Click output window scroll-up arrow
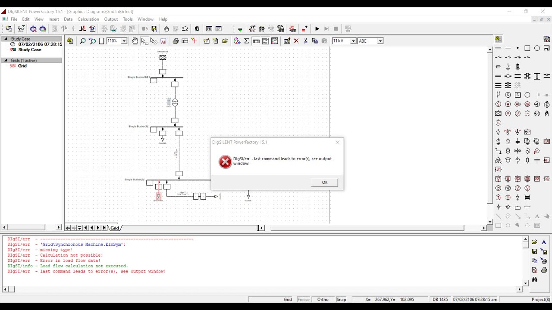Viewport: 552px width, 310px height. pos(525,239)
